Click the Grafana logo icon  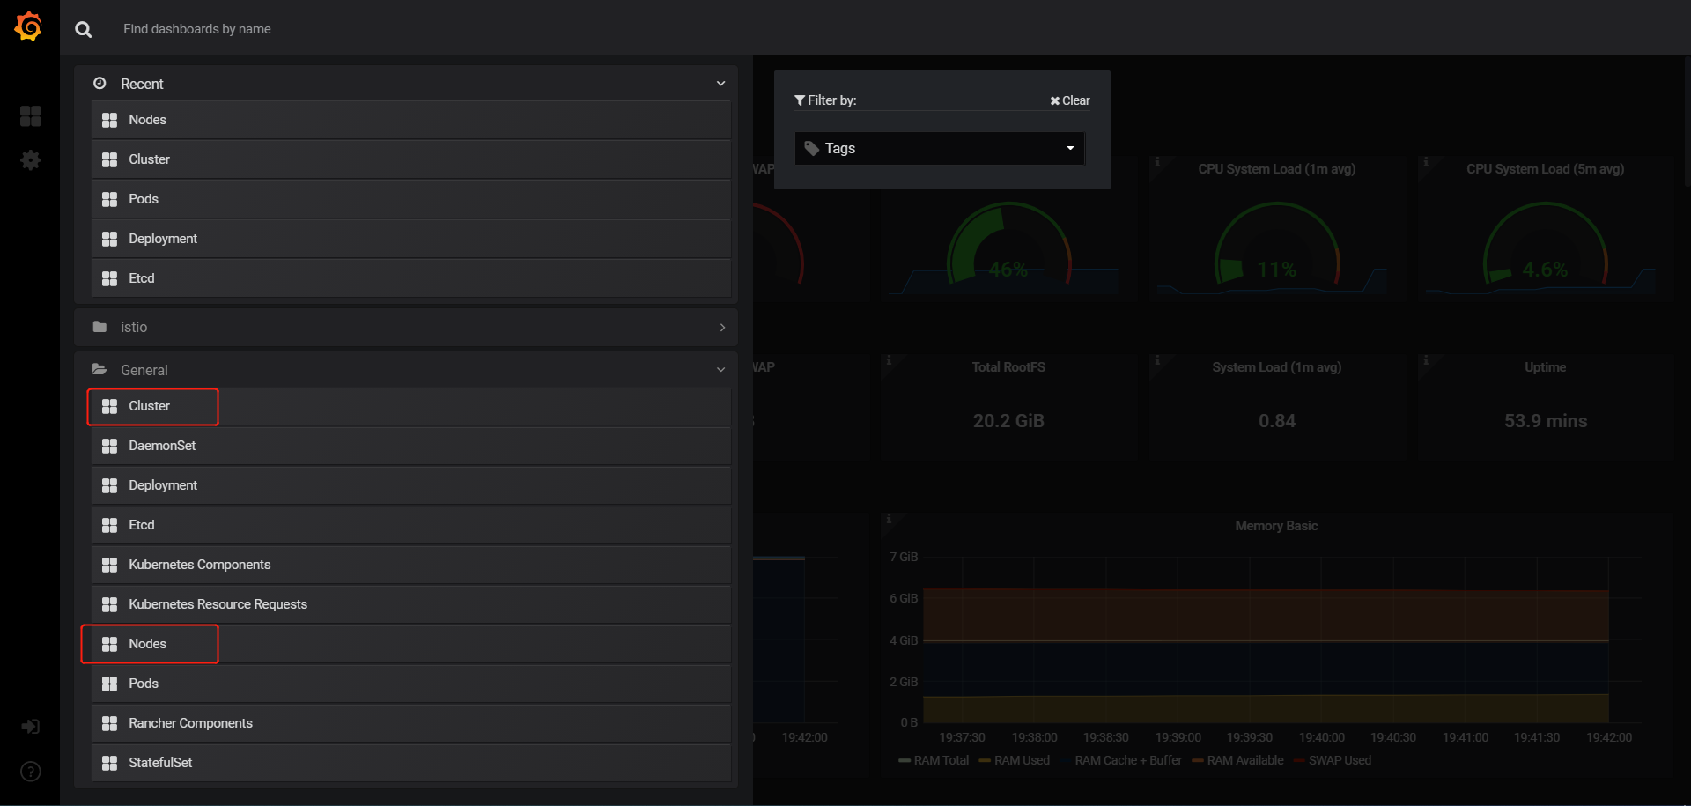pos(29,26)
